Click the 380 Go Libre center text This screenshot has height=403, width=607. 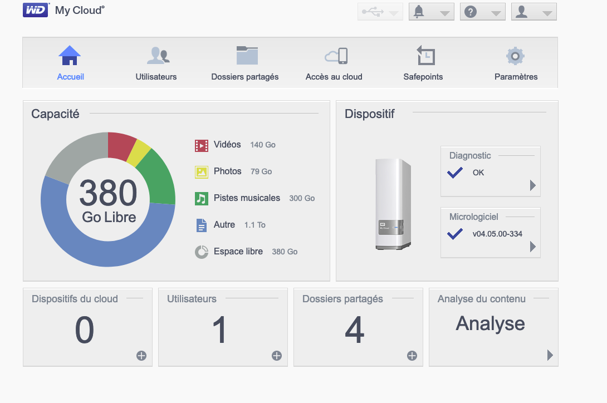click(109, 200)
